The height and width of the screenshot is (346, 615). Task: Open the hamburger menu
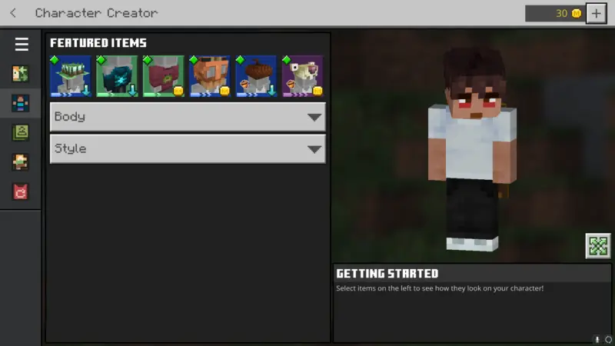point(22,44)
